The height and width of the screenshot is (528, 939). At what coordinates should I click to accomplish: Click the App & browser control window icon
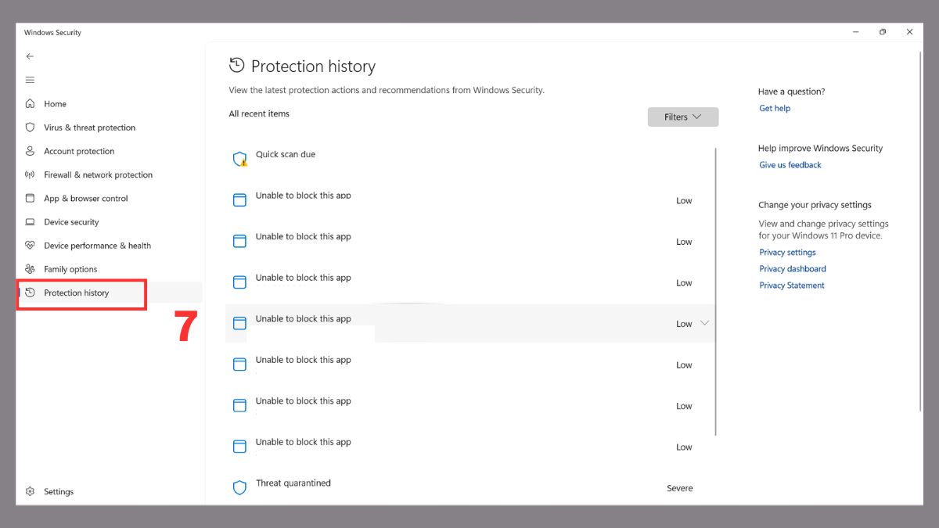(30, 198)
